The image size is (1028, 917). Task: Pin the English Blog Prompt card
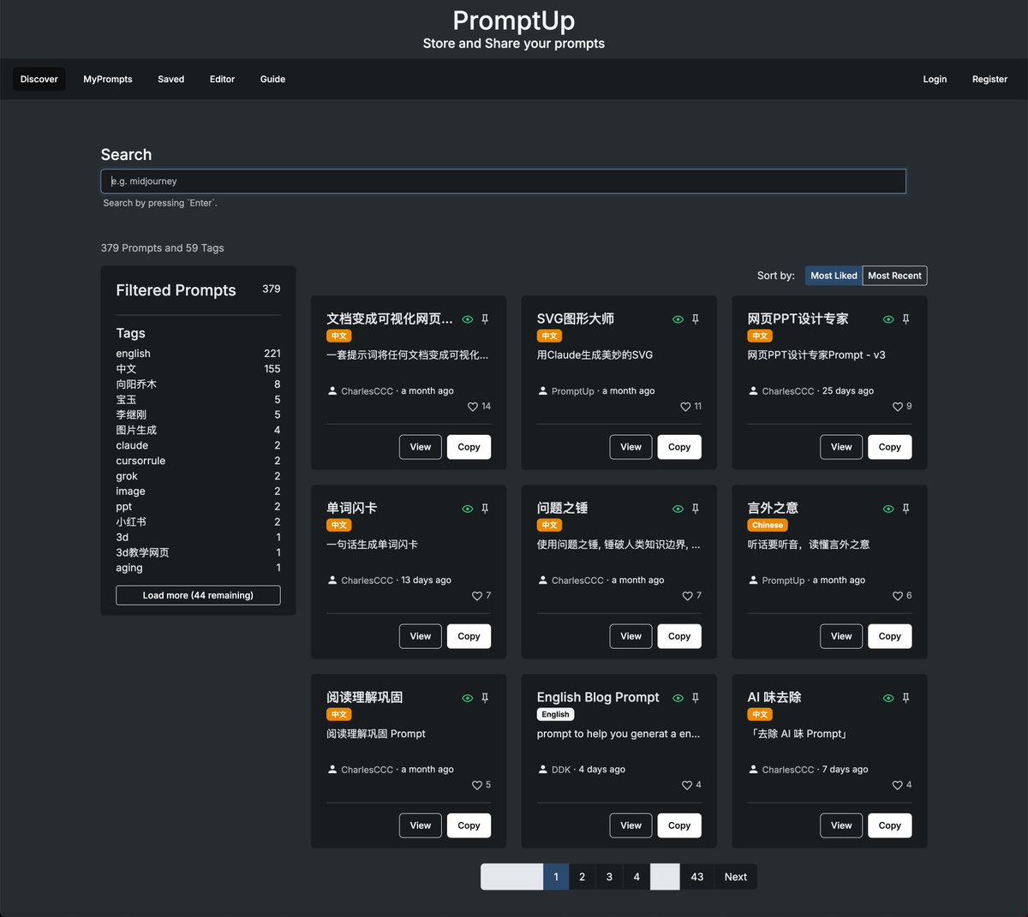click(696, 698)
